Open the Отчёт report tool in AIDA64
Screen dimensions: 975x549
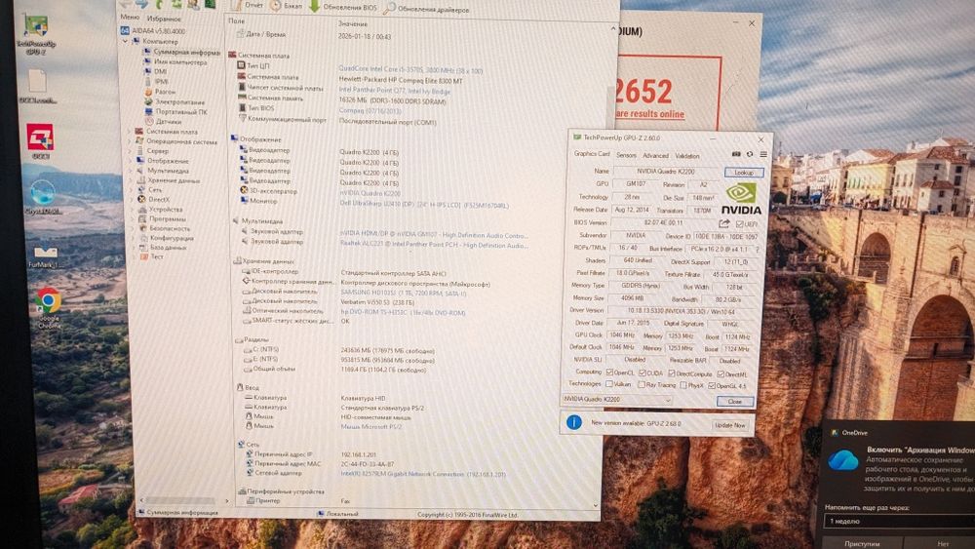pos(248,5)
